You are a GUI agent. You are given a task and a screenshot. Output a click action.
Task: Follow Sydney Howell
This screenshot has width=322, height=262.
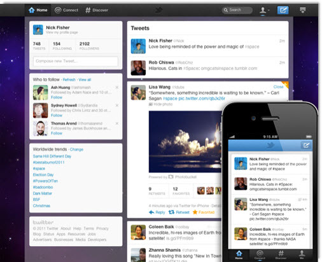[57, 115]
